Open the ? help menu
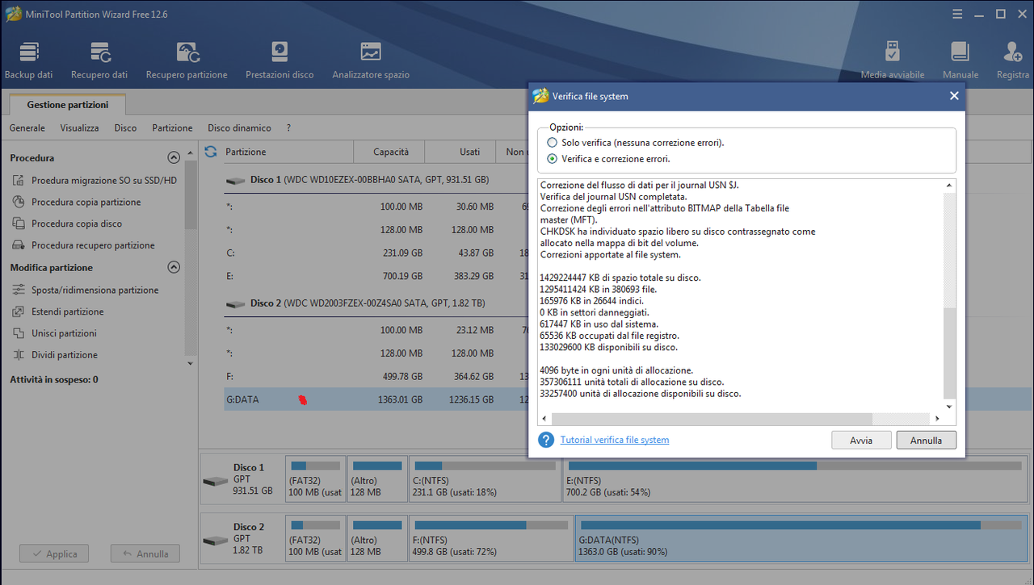Image resolution: width=1034 pixels, height=585 pixels. click(288, 128)
